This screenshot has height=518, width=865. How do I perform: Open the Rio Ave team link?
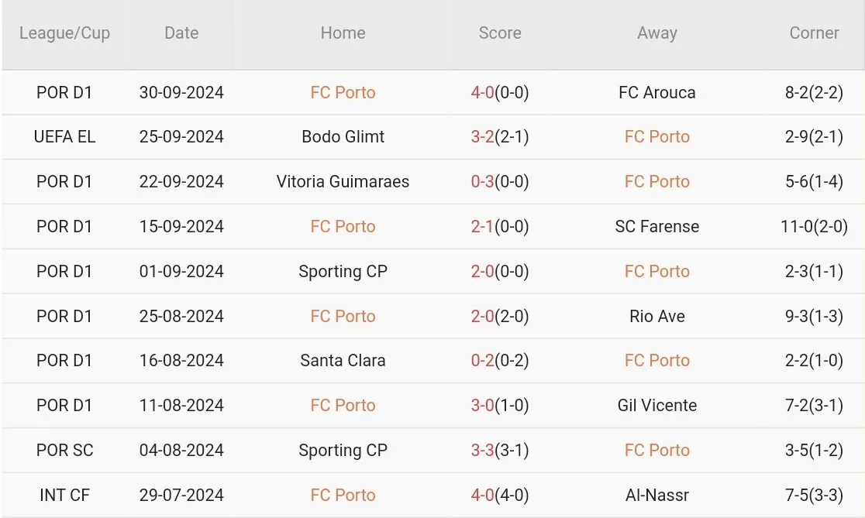pos(657,317)
